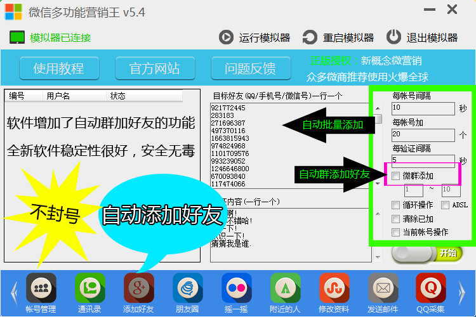
Task: Open the 发送邮件 send mail icon
Action: coord(383,288)
